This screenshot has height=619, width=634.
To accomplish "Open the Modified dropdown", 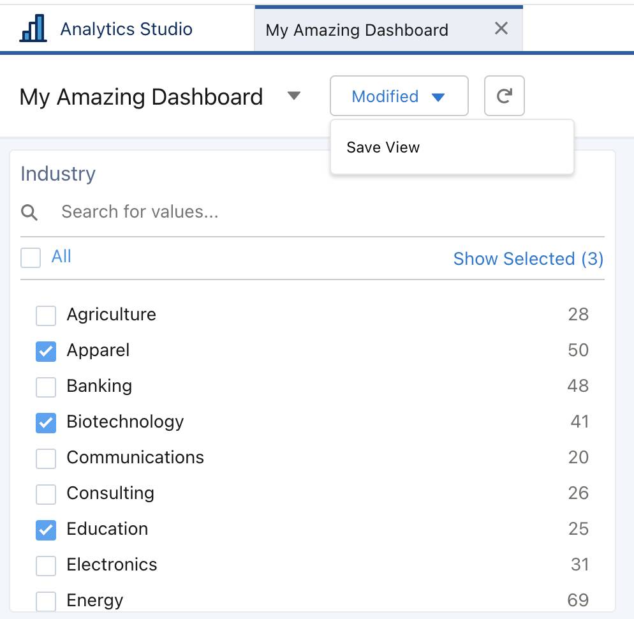I will (x=399, y=96).
